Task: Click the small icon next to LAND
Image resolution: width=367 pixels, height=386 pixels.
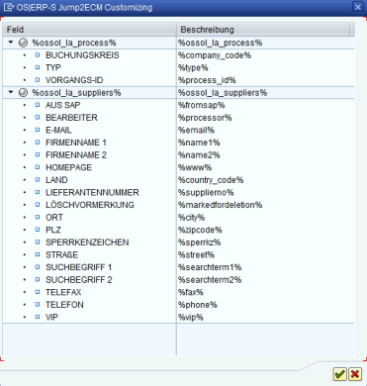Action: (x=38, y=180)
